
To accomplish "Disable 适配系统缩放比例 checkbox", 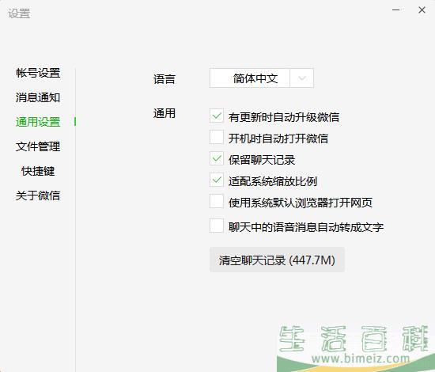I will click(217, 180).
